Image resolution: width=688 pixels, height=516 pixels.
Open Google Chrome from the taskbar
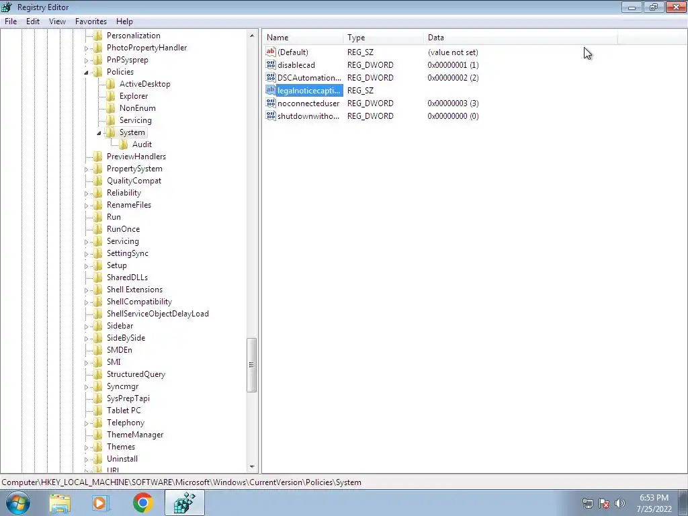tap(142, 503)
